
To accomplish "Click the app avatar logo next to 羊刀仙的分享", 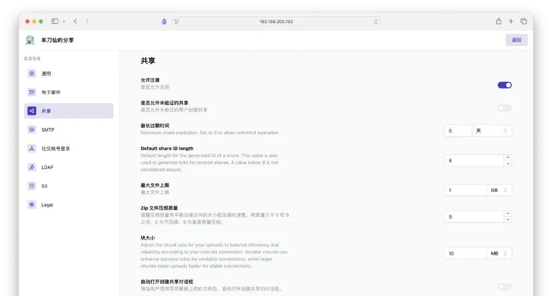I will point(30,39).
